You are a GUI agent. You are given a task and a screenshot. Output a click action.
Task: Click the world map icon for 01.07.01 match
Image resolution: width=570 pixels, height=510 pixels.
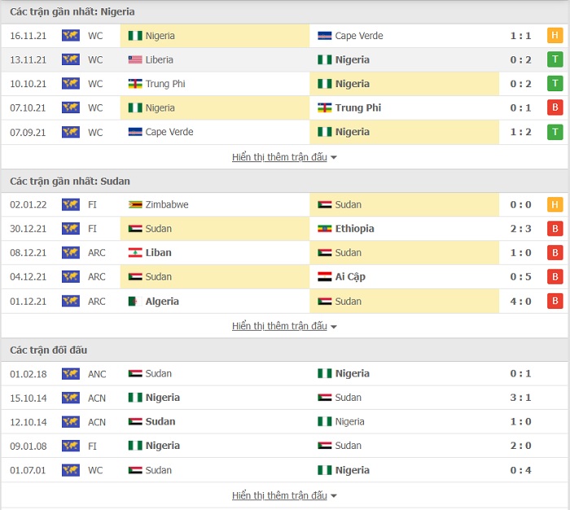[x=71, y=470]
